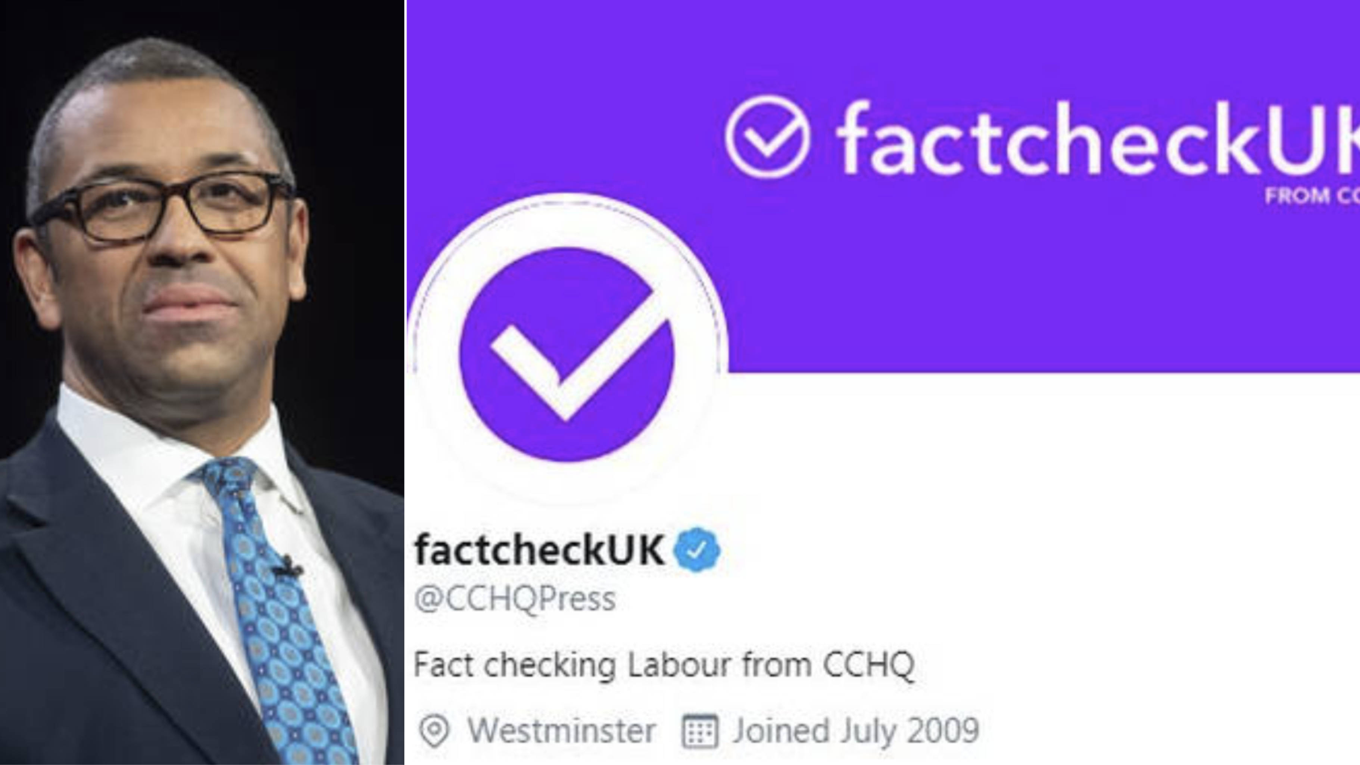This screenshot has height=765, width=1360.
Task: Click the location pin icon beside Westminster
Action: pos(434,731)
